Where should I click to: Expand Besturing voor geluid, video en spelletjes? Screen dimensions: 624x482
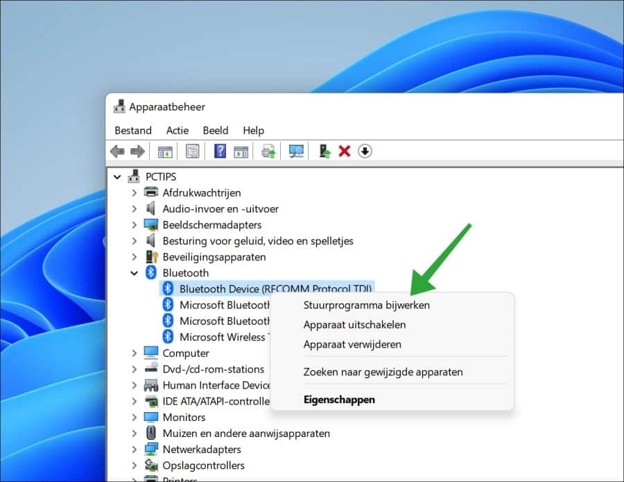coord(134,241)
